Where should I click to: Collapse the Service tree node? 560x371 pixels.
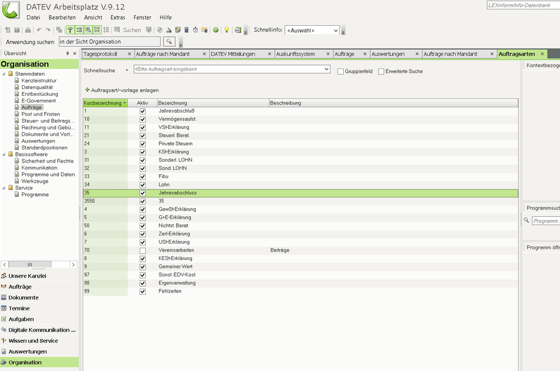coord(4,188)
